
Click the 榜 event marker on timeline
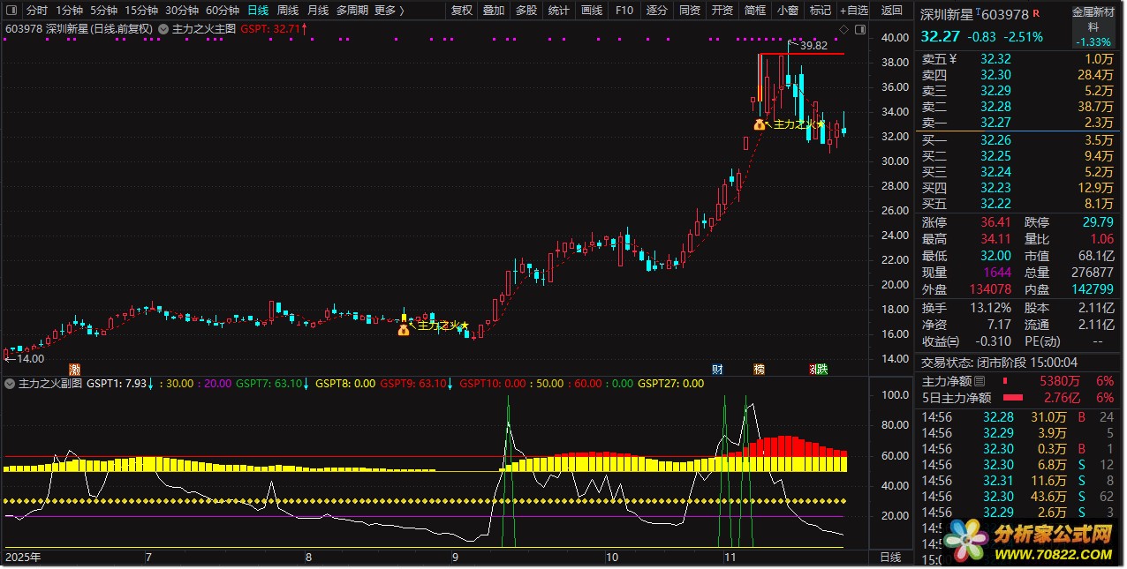click(x=759, y=369)
